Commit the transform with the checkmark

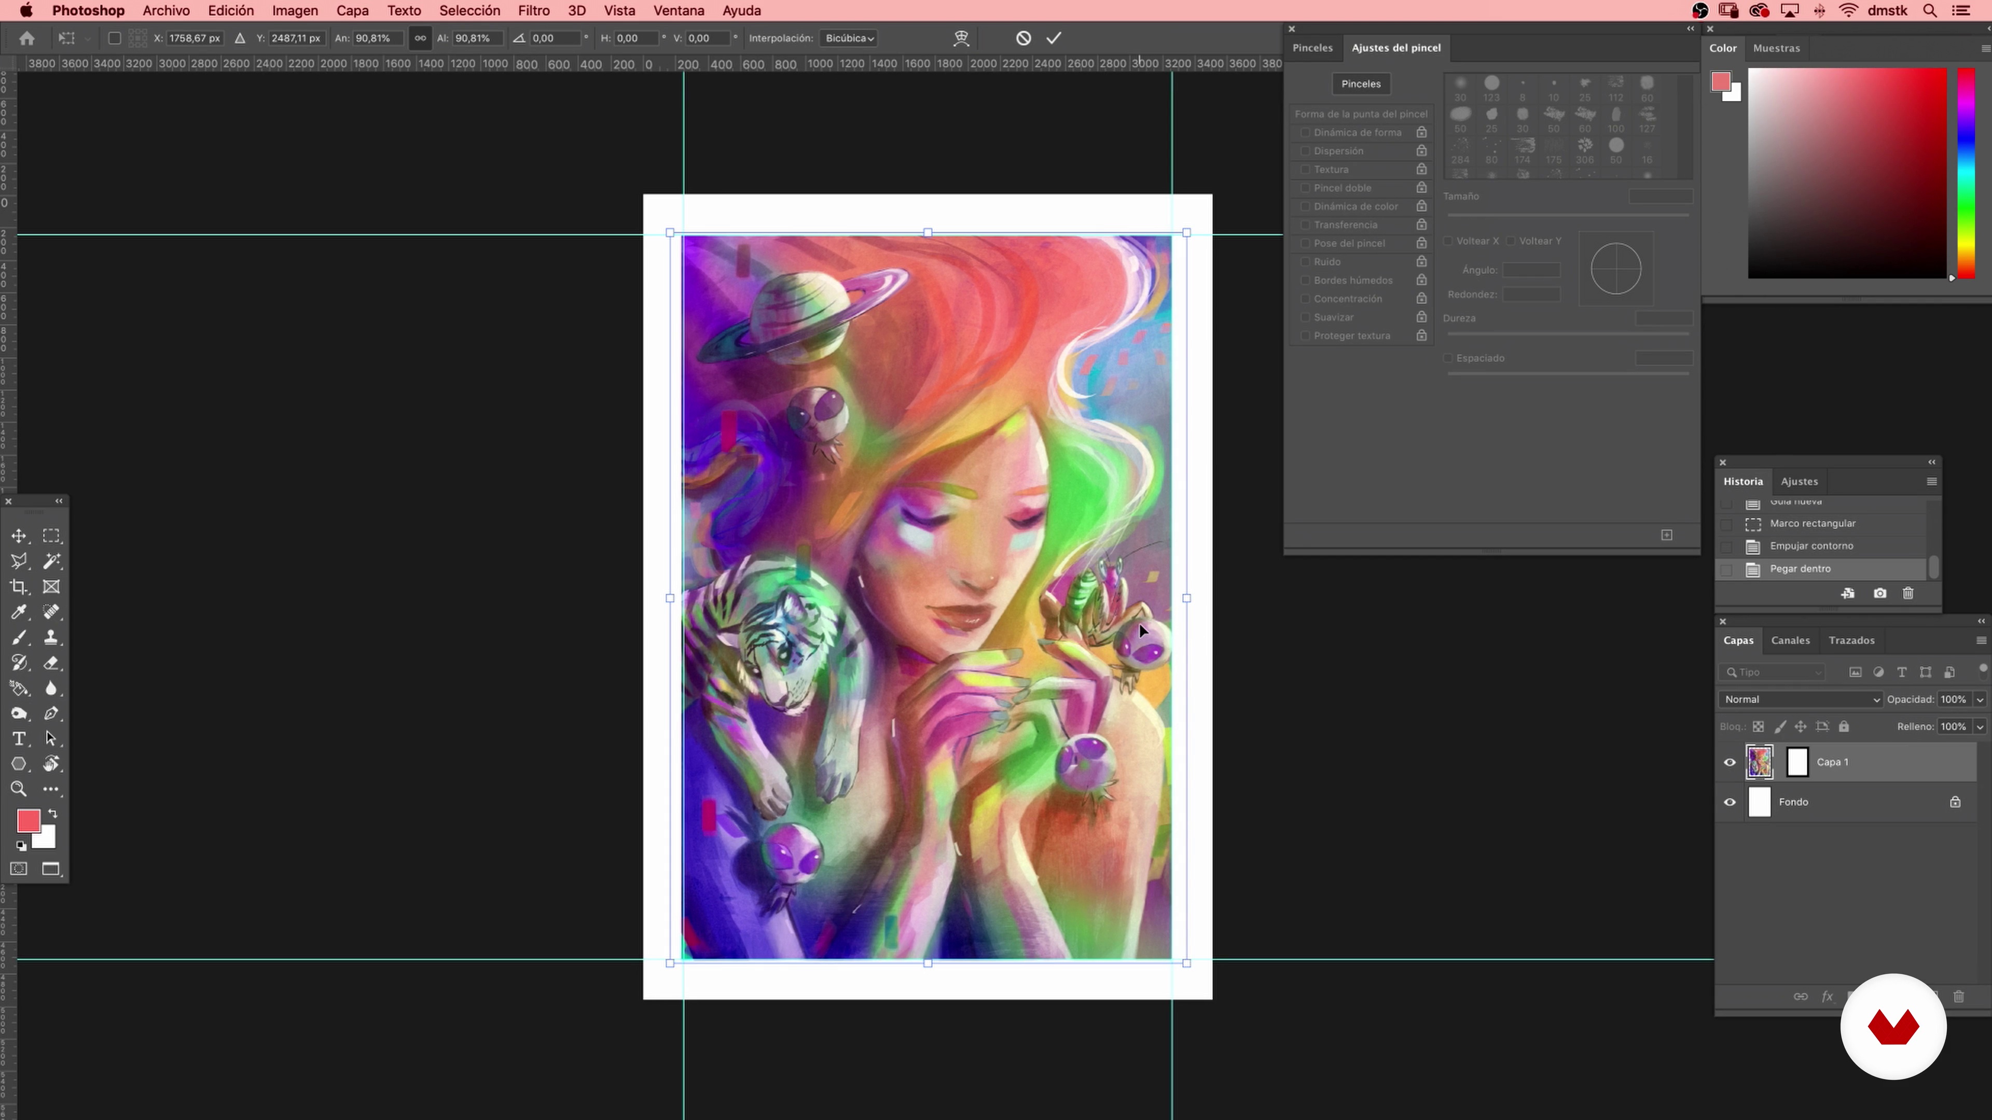pyautogui.click(x=1054, y=38)
